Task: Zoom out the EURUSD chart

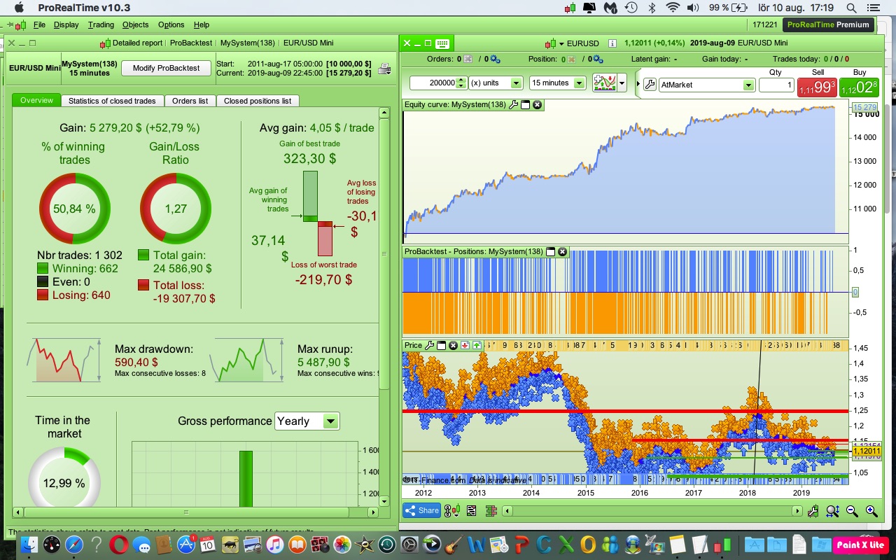Action: point(852,511)
